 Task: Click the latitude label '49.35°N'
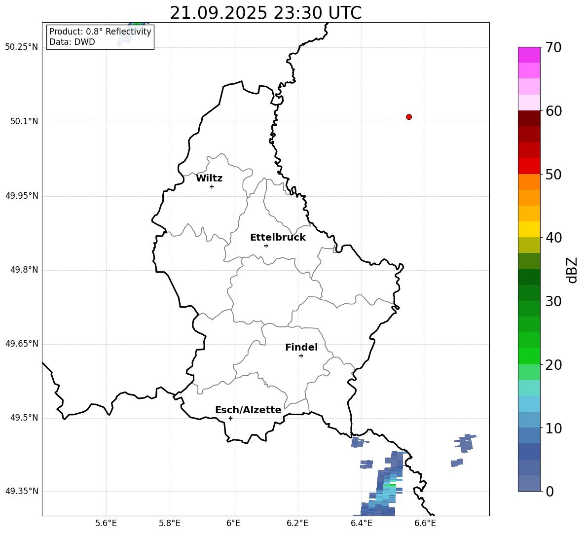coord(22,491)
